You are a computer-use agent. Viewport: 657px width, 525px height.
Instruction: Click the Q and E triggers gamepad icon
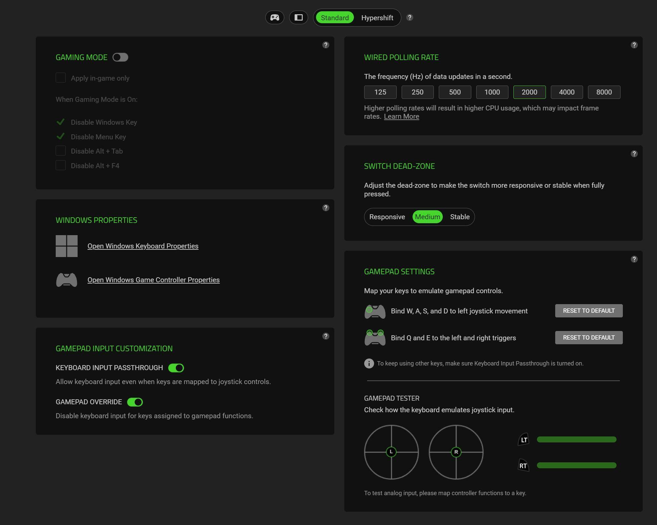point(375,338)
